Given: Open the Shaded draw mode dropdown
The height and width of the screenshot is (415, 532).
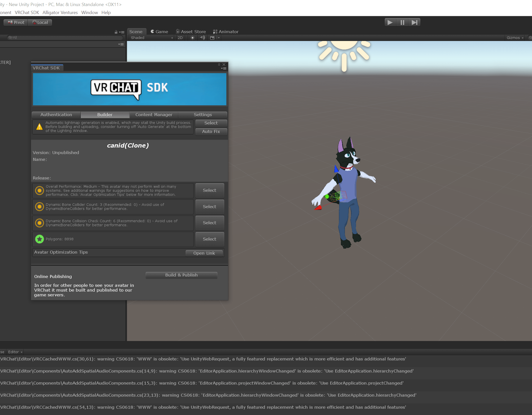Looking at the screenshot, I should tap(152, 38).
